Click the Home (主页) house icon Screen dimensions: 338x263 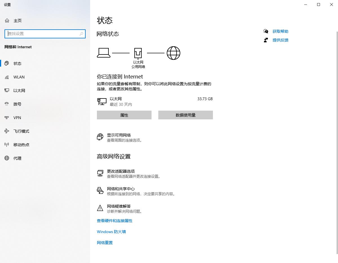(x=7, y=21)
